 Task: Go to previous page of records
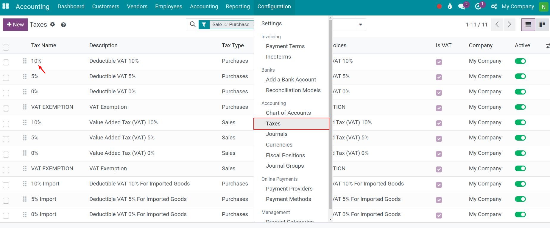click(497, 24)
